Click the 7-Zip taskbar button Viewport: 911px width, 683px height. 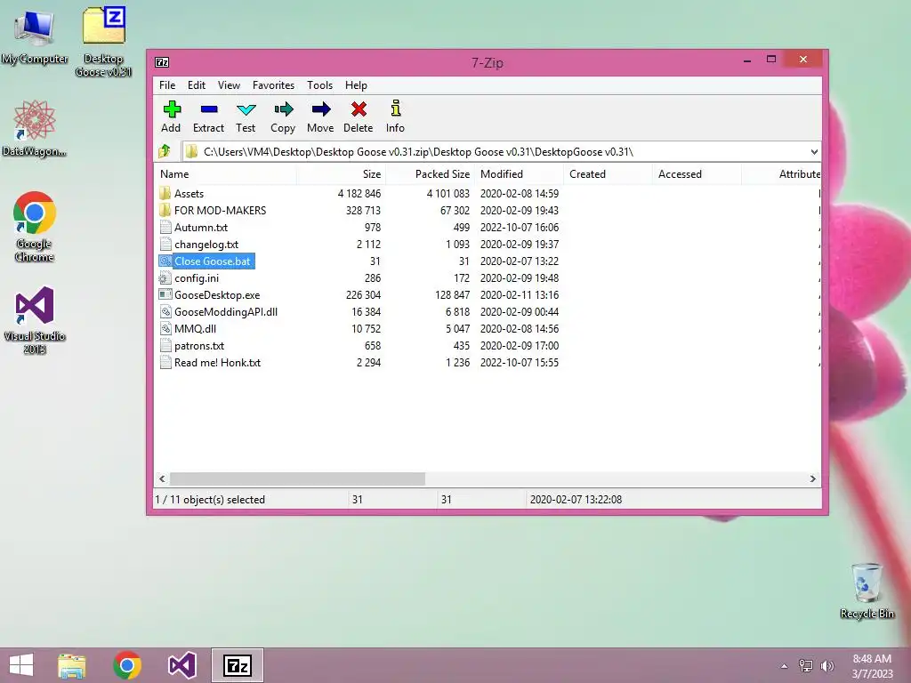(x=237, y=665)
